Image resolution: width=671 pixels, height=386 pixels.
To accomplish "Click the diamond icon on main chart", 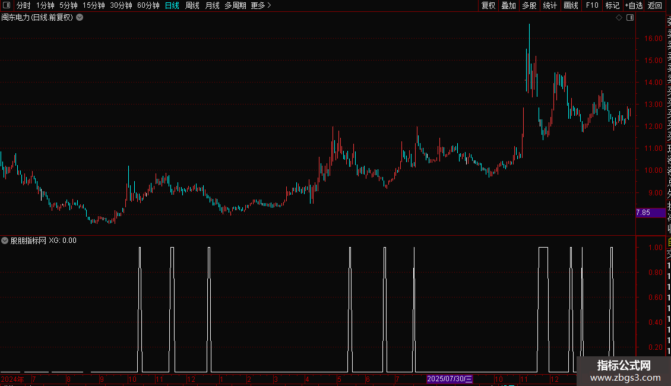I will 619,18.
